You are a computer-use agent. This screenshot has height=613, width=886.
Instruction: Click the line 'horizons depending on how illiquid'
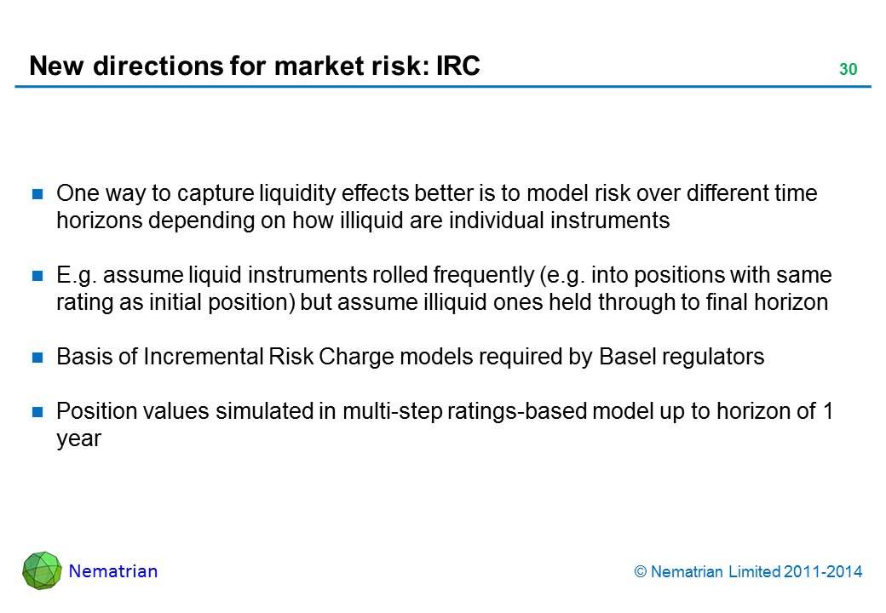[363, 221]
